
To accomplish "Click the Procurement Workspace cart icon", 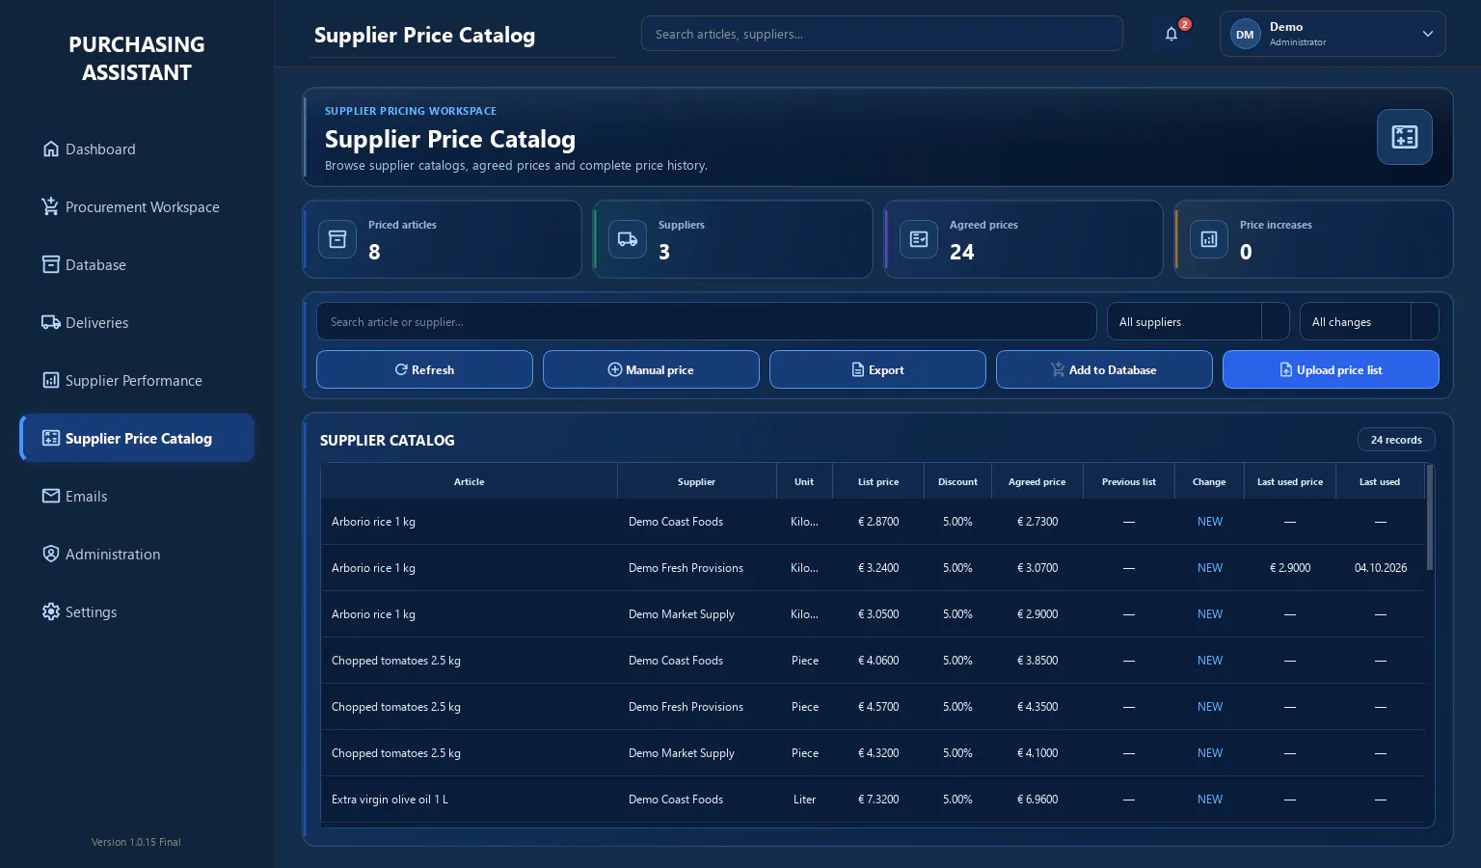I will (51, 206).
